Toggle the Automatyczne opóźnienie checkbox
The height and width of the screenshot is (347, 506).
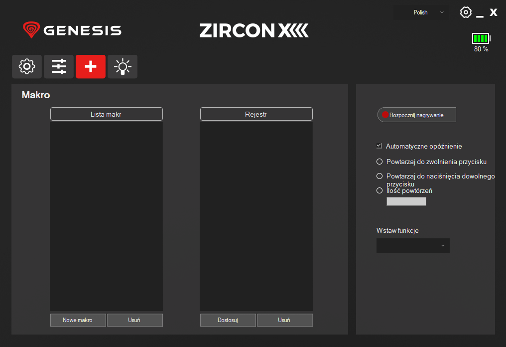tap(379, 146)
